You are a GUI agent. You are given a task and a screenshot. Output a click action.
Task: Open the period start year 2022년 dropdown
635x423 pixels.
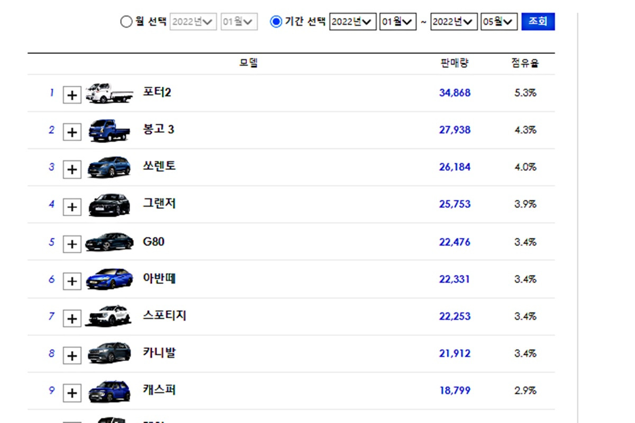click(x=353, y=22)
